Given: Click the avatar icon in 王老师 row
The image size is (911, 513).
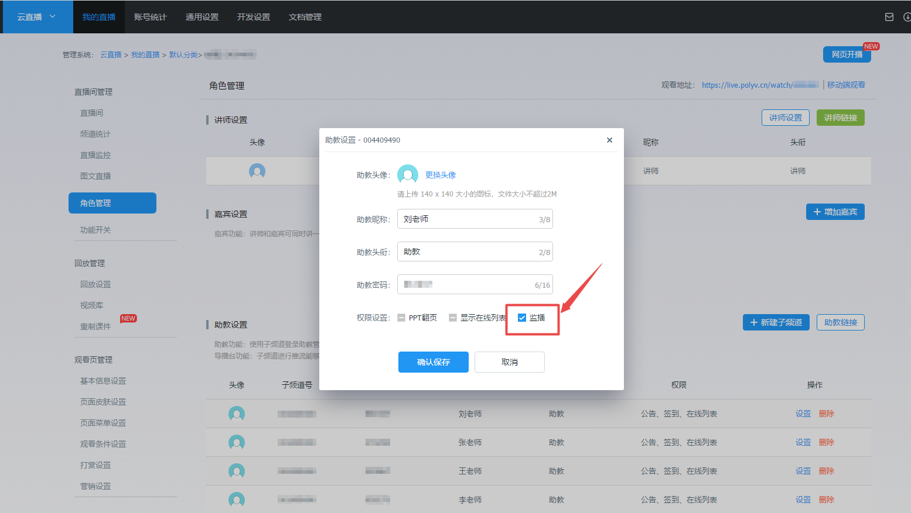Looking at the screenshot, I should (237, 471).
